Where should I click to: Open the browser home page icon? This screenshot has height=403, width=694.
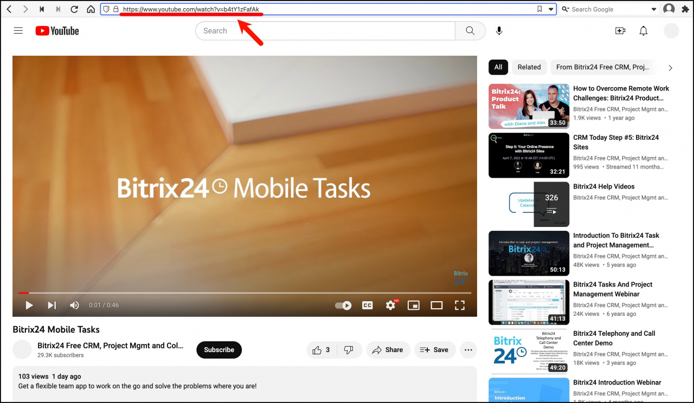(91, 9)
